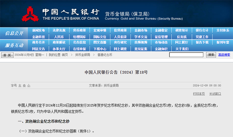Viewport: 233px width, 137px height.
Task: Set font size to 大
Action: 20,86
